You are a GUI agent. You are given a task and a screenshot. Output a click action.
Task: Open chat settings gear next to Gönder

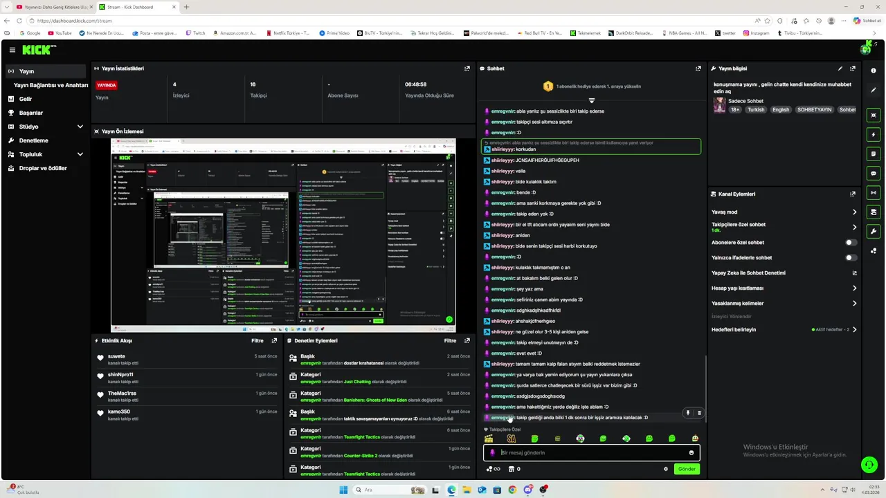point(666,469)
